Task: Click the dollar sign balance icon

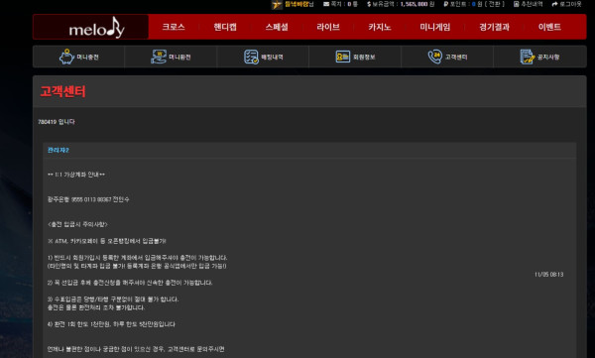Action: [369, 4]
